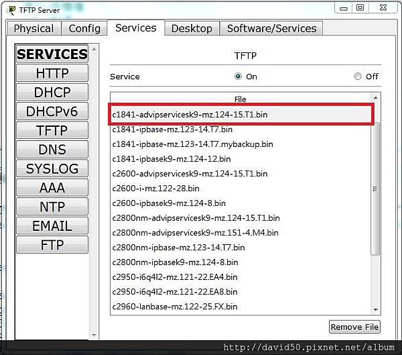Select the TFTP service in the sidebar

[x=52, y=130]
